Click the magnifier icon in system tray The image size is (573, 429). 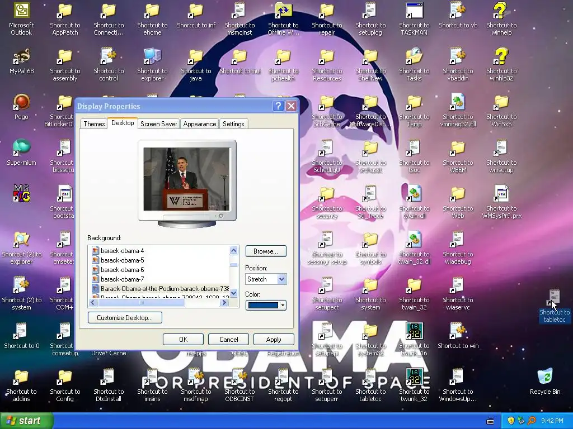(x=531, y=421)
